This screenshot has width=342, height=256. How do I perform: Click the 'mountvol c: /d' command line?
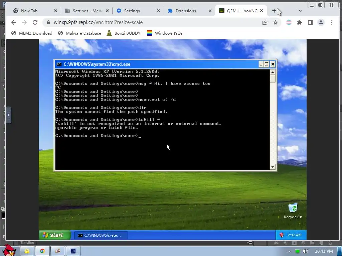(115, 100)
